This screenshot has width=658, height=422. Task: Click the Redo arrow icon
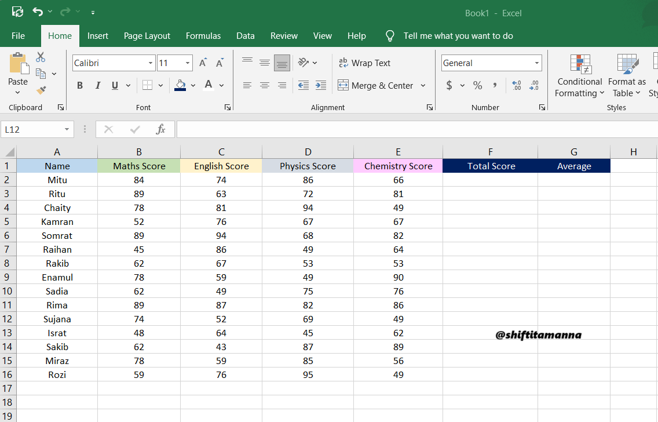coord(65,12)
